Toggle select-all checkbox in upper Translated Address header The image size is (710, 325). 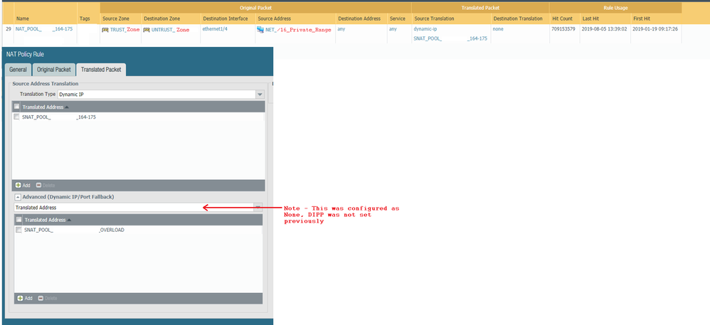(x=17, y=107)
